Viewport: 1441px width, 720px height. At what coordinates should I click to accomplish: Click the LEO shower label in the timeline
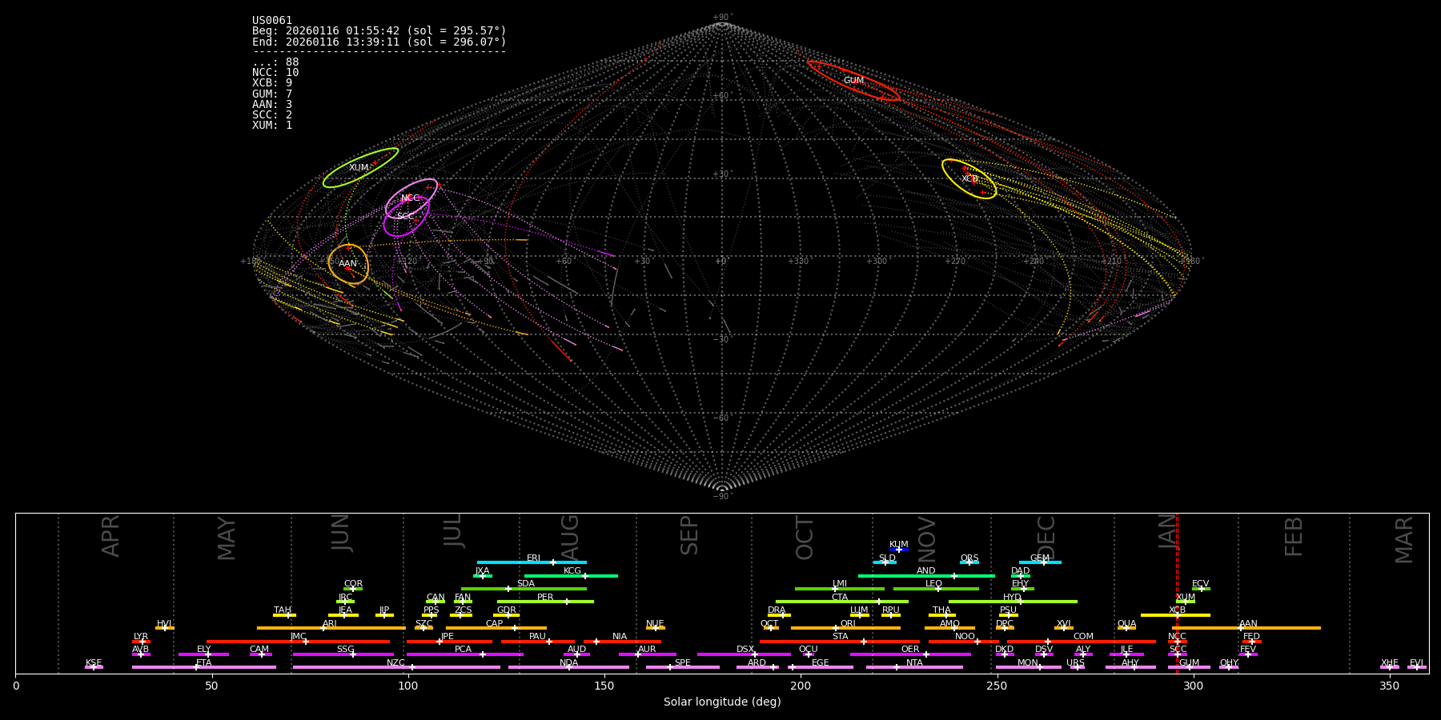tap(933, 584)
